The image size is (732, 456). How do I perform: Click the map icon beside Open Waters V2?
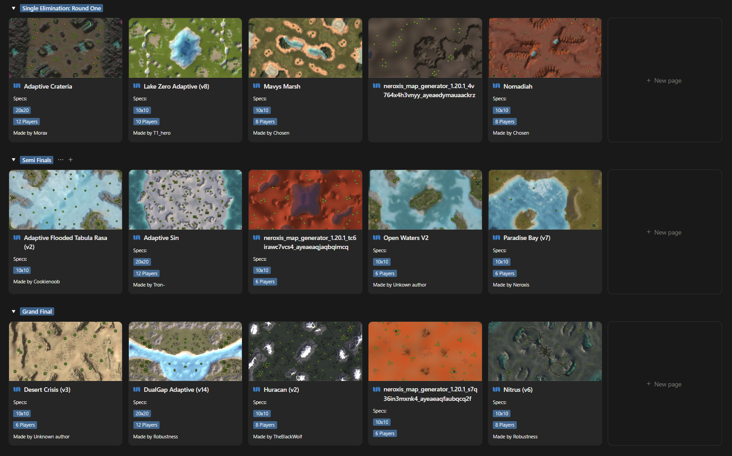pyautogui.click(x=377, y=237)
